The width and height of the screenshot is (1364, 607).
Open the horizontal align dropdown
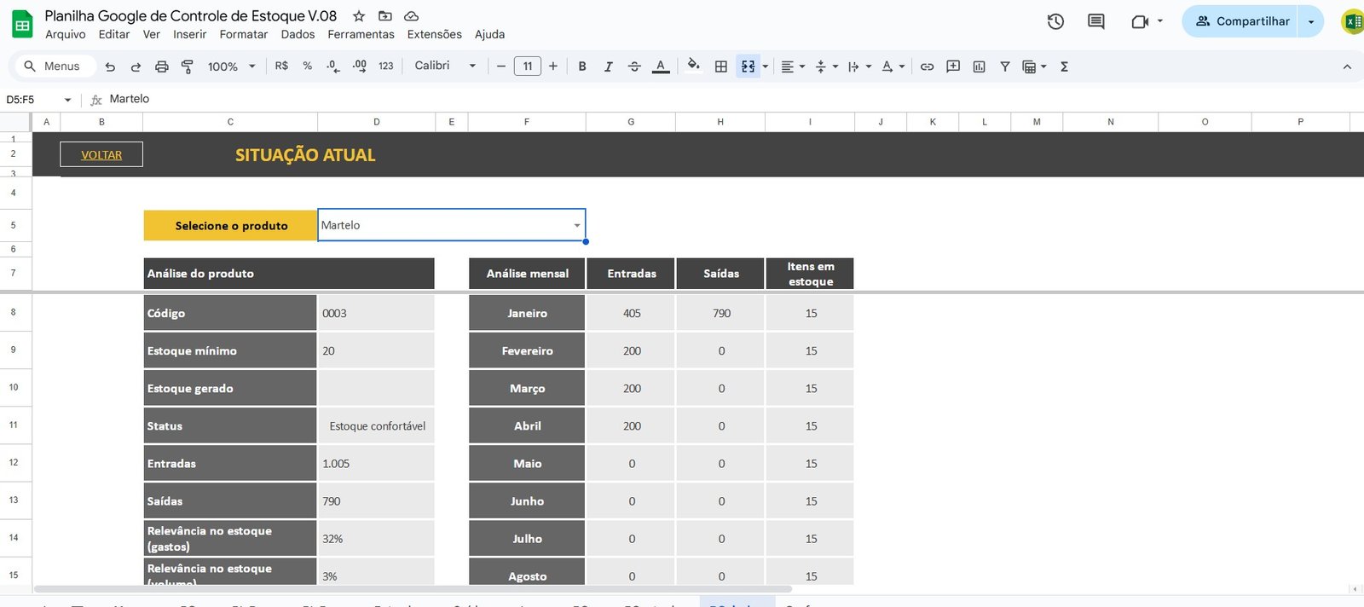coord(793,66)
